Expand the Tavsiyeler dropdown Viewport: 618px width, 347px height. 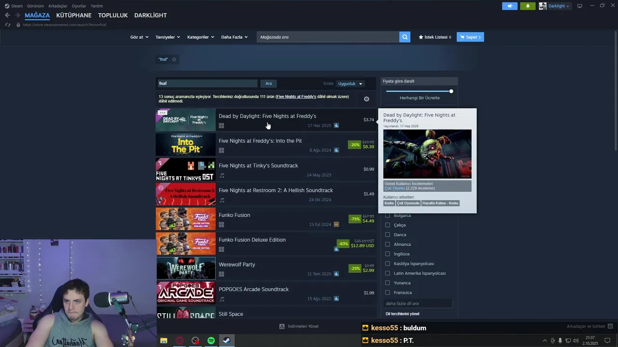coord(168,37)
